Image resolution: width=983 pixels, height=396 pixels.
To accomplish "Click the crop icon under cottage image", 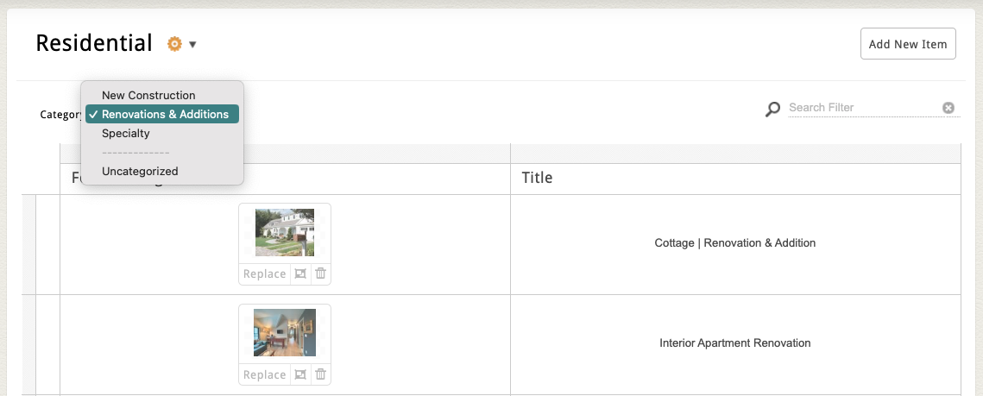I will pos(300,273).
